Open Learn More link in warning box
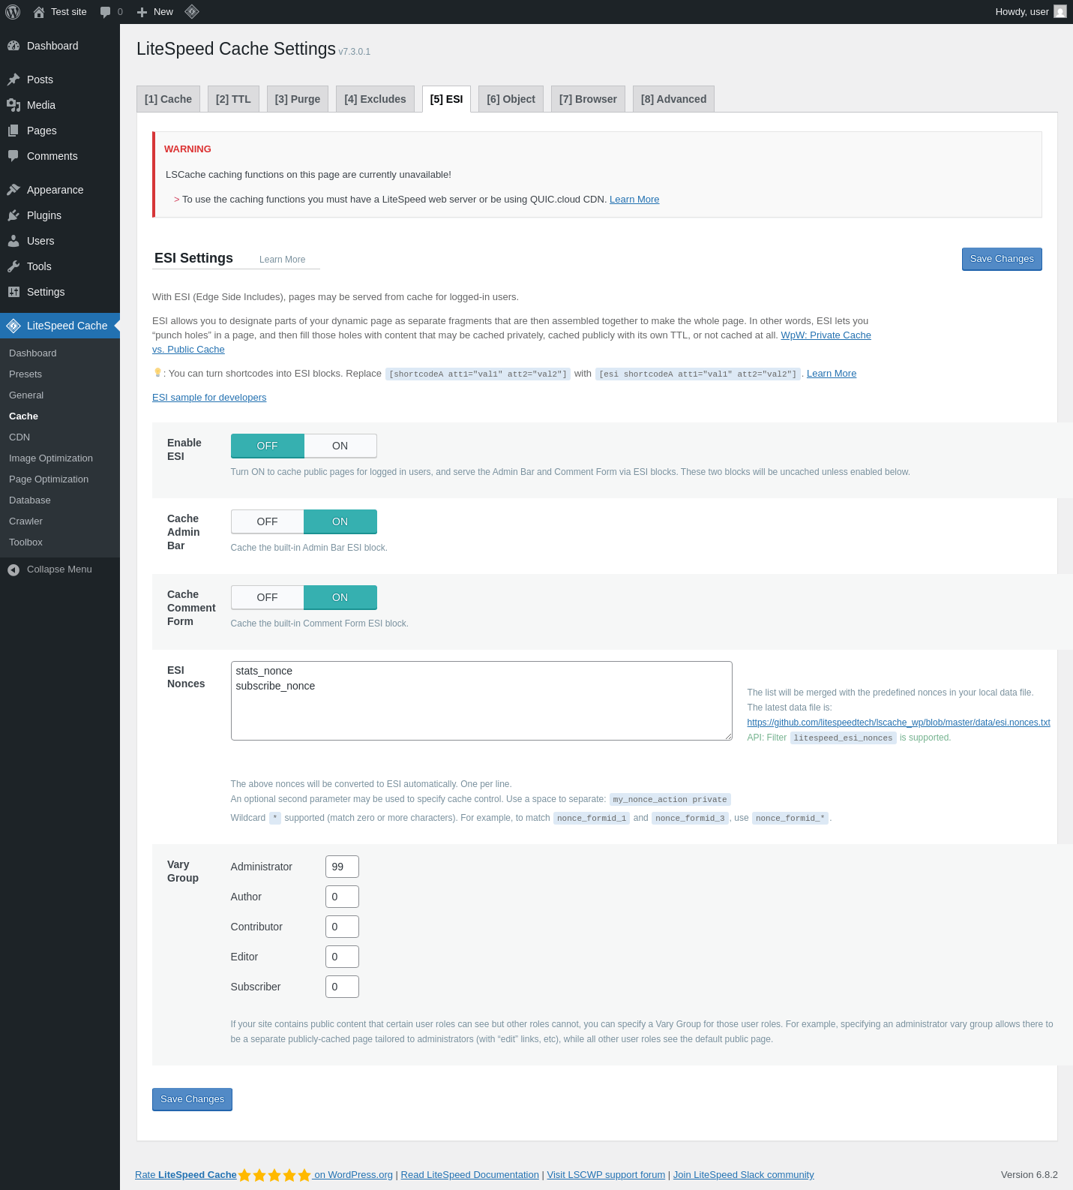Screen dimensions: 1073x1190 634,200
